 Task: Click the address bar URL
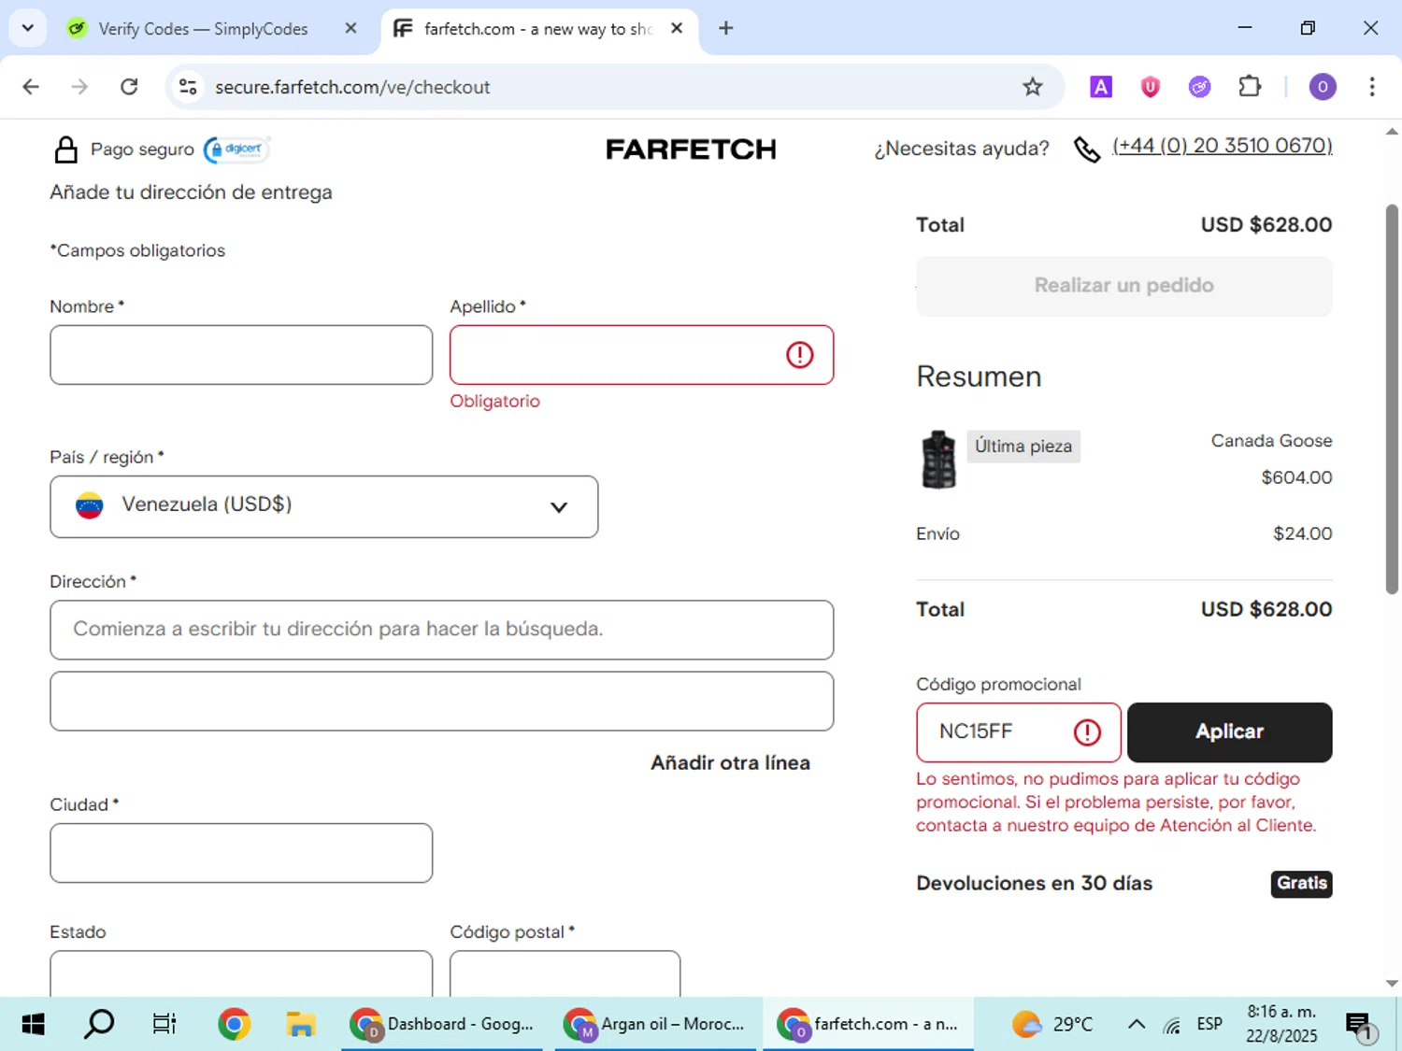[x=352, y=87]
